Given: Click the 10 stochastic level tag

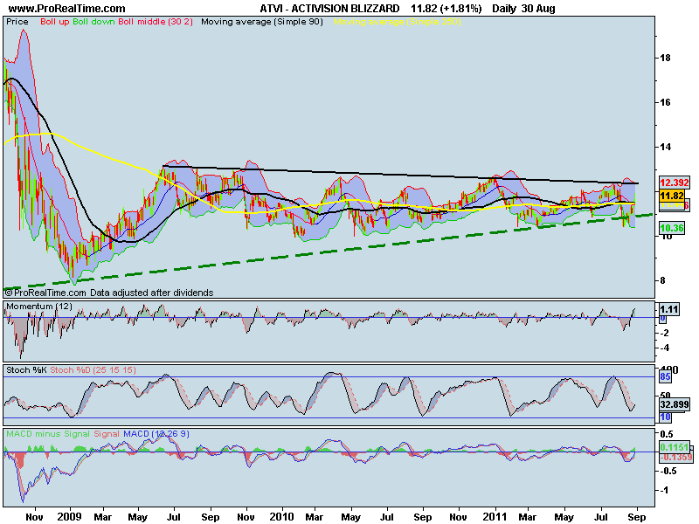Looking at the screenshot, I should (x=665, y=417).
